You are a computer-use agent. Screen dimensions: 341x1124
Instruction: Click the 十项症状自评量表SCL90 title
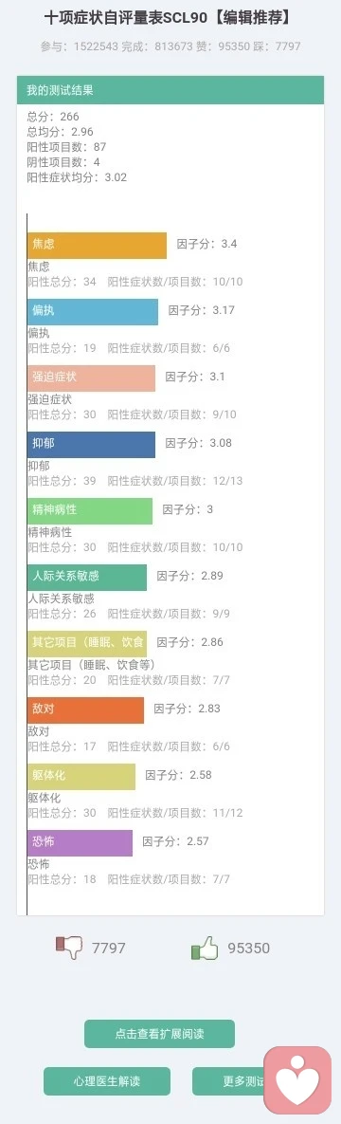click(170, 17)
